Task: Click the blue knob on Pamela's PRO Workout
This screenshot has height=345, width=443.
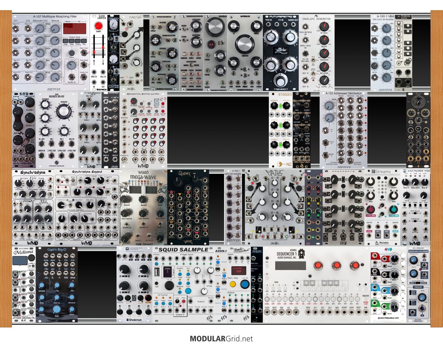Action: point(245,284)
